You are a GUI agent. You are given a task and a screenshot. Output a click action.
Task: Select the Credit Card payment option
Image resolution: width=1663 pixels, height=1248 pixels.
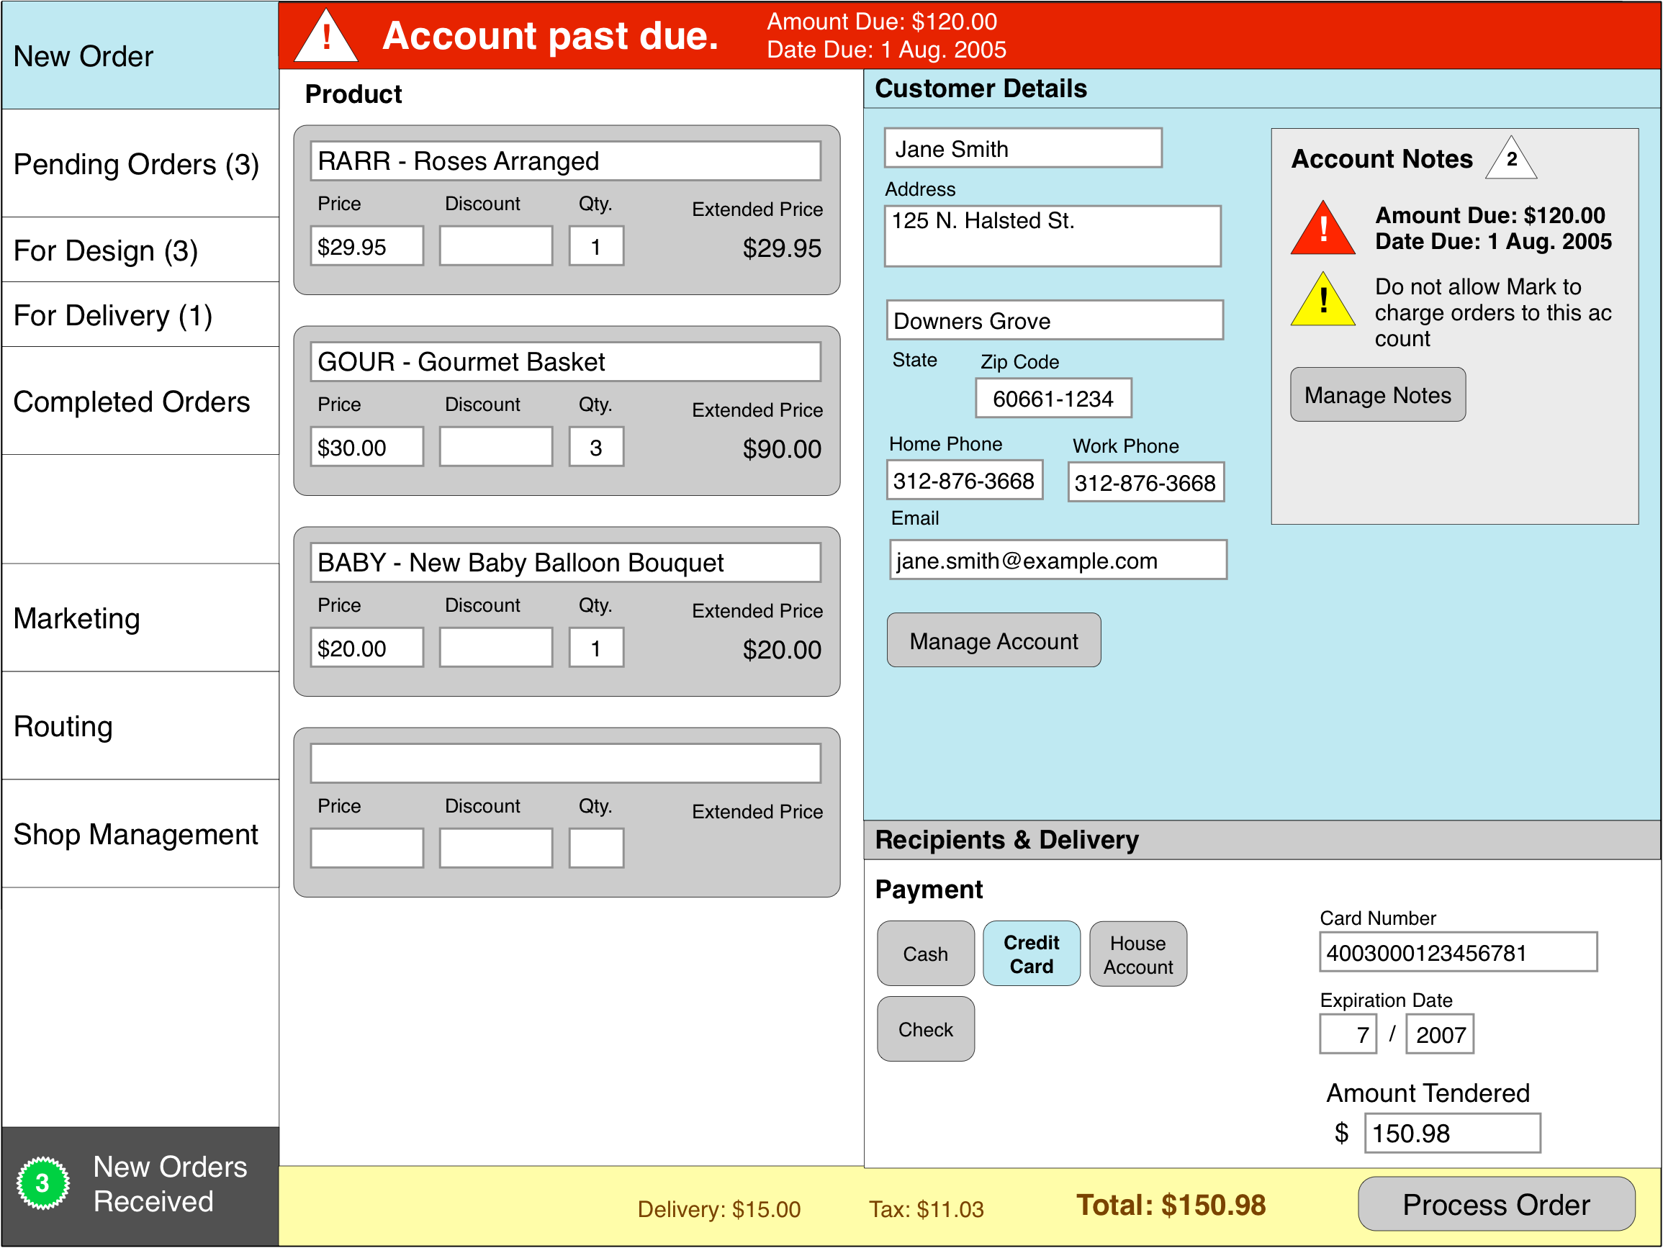tap(1031, 954)
